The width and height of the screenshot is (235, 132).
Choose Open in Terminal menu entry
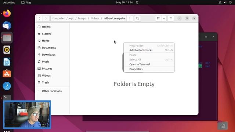tap(149, 65)
